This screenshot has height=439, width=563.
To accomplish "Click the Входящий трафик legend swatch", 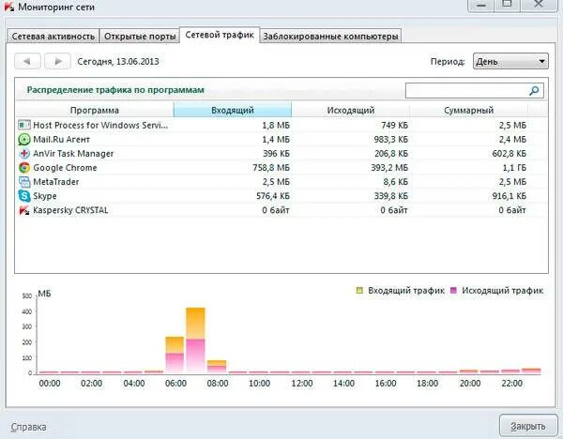I will click(x=359, y=291).
